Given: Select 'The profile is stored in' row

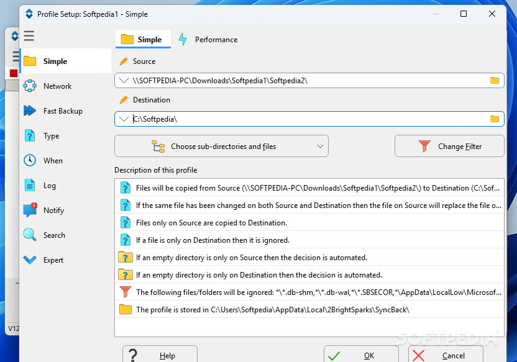Looking at the screenshot, I should [309, 310].
